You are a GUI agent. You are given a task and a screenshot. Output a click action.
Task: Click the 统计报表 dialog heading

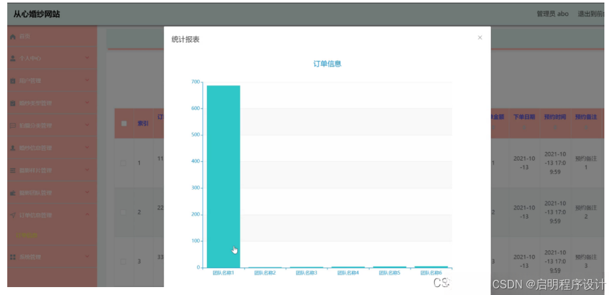186,40
